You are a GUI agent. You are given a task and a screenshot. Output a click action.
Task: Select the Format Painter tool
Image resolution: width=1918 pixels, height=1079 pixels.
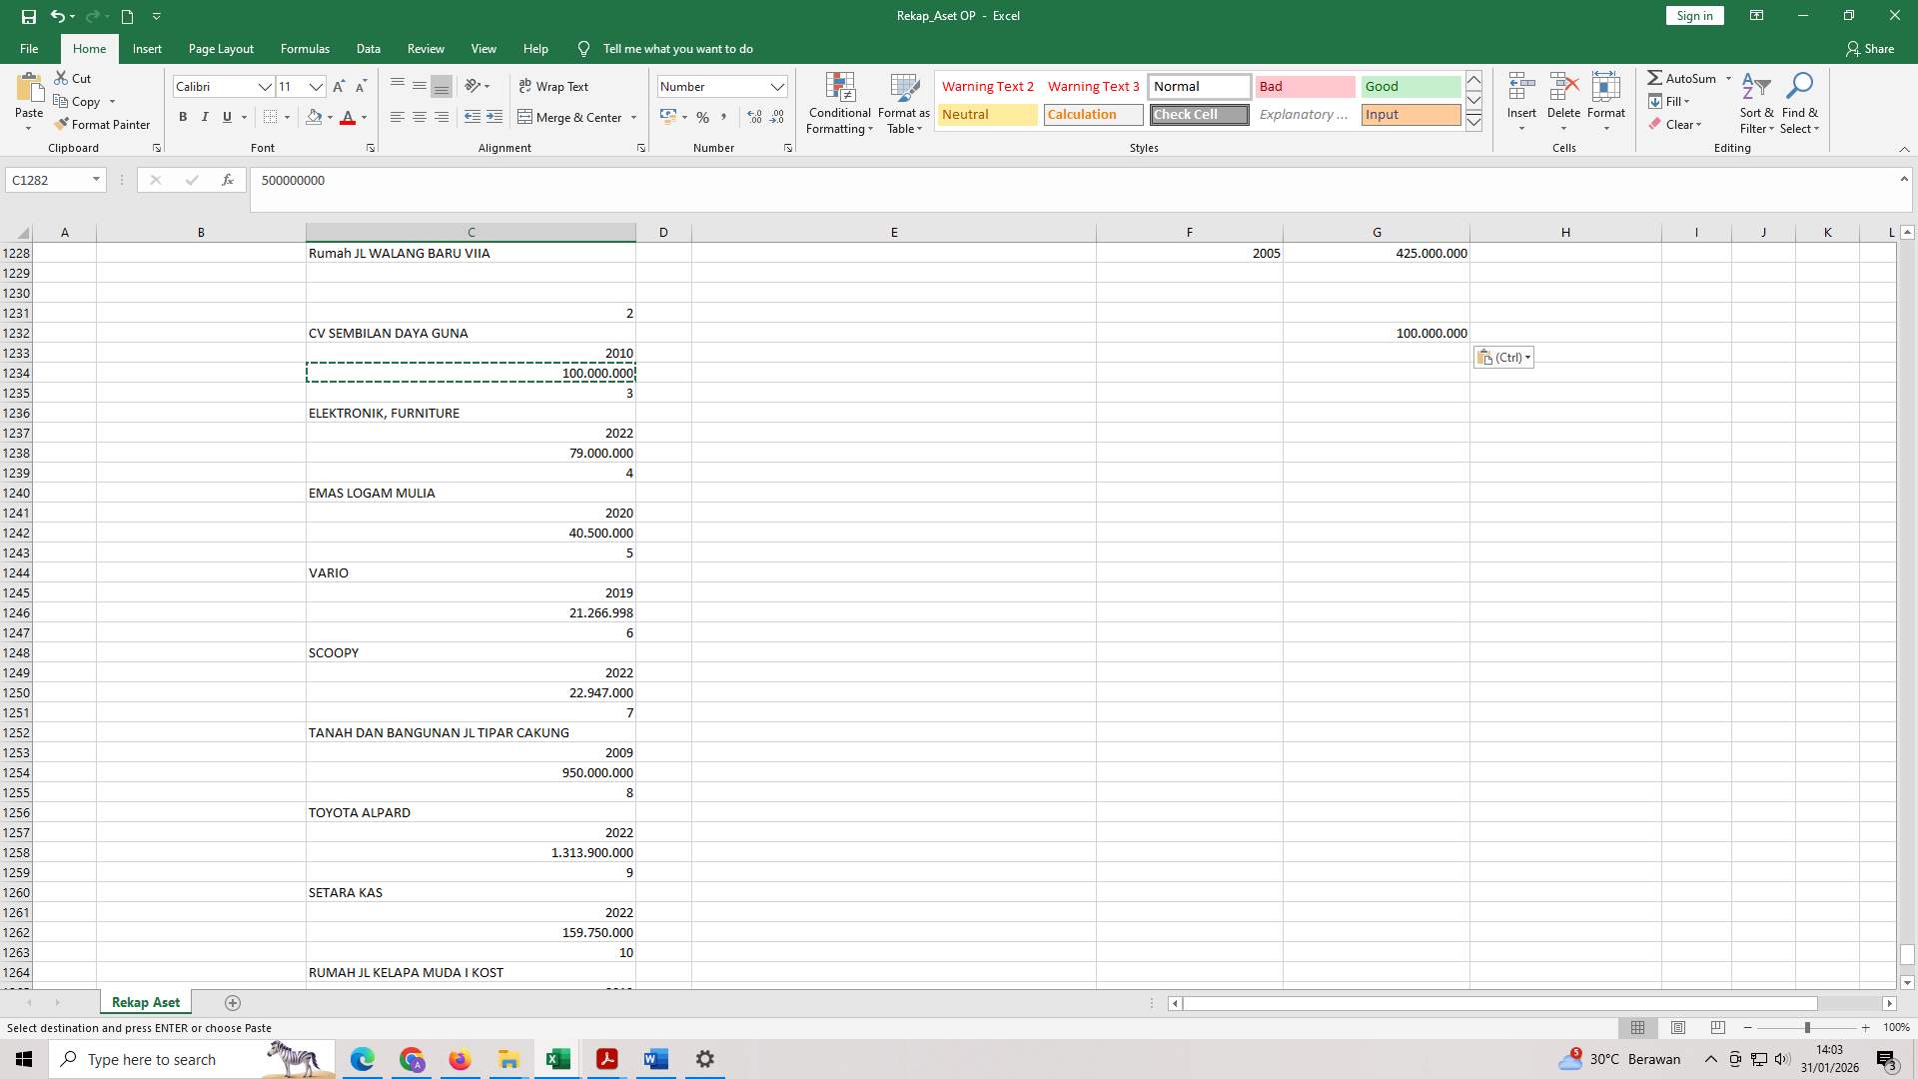[103, 124]
